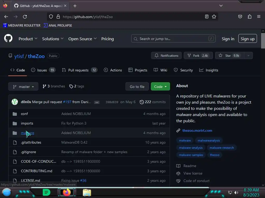
Task: Click the d0n0x author avatar
Action: pos(15,102)
